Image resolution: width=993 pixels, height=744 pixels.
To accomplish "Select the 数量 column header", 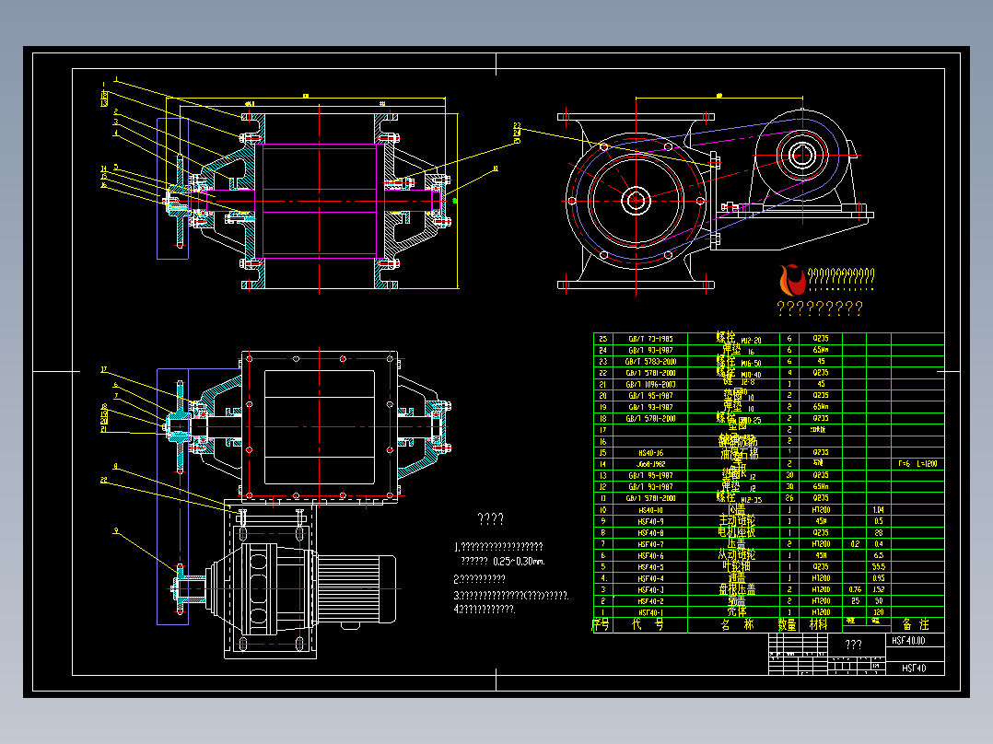I will click(788, 624).
